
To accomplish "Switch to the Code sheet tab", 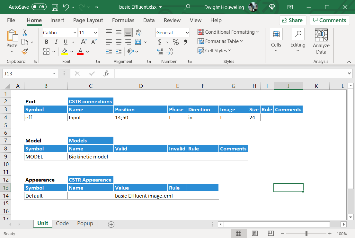I will click(x=62, y=224).
